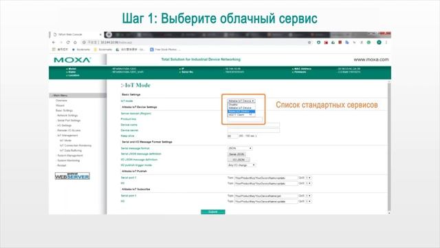
Task: Open the Serial message format dropdown
Action: pyautogui.click(x=240, y=148)
